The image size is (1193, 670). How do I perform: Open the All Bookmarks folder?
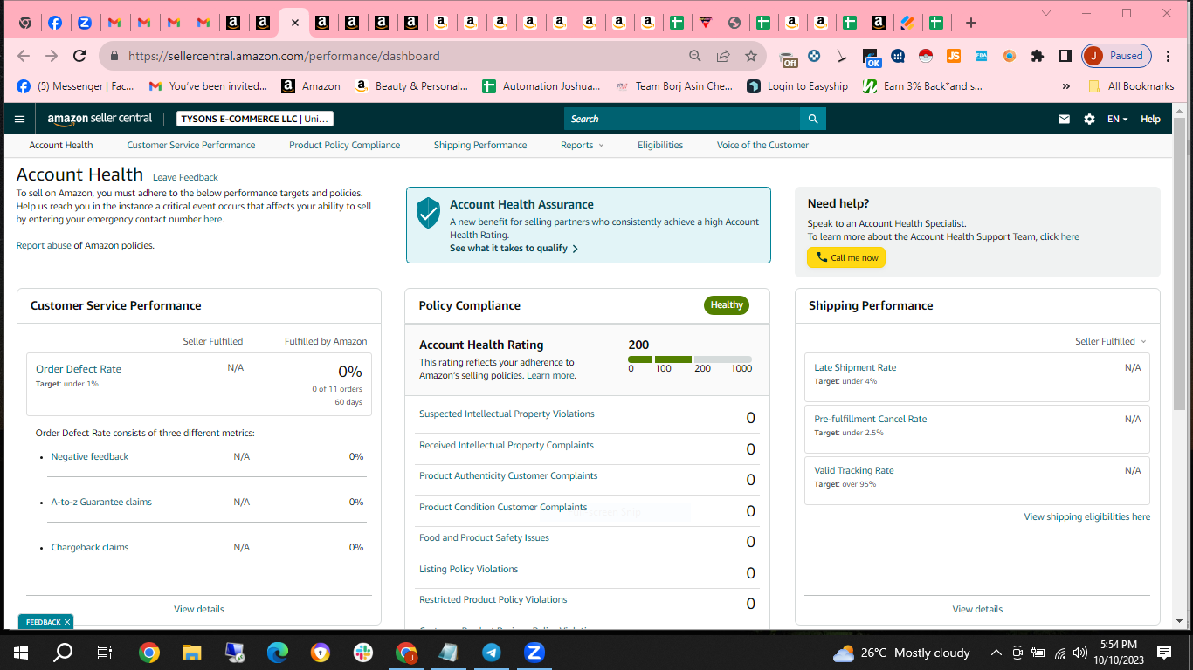1132,86
